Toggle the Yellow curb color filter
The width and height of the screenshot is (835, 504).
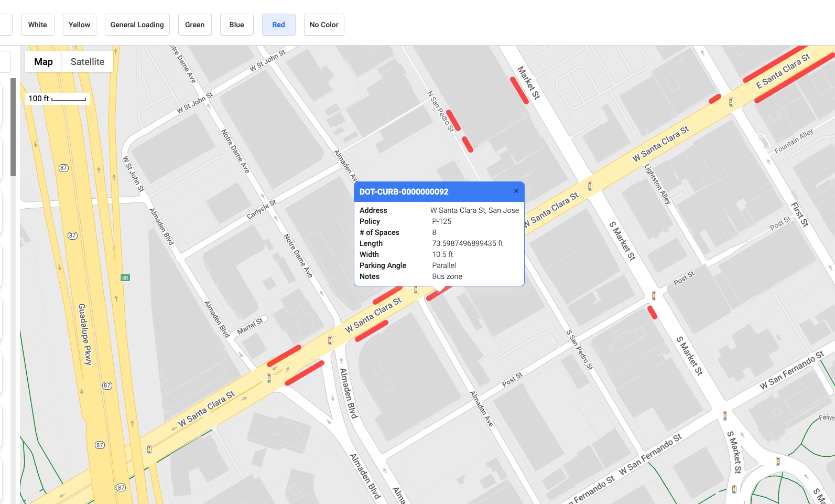tap(80, 25)
